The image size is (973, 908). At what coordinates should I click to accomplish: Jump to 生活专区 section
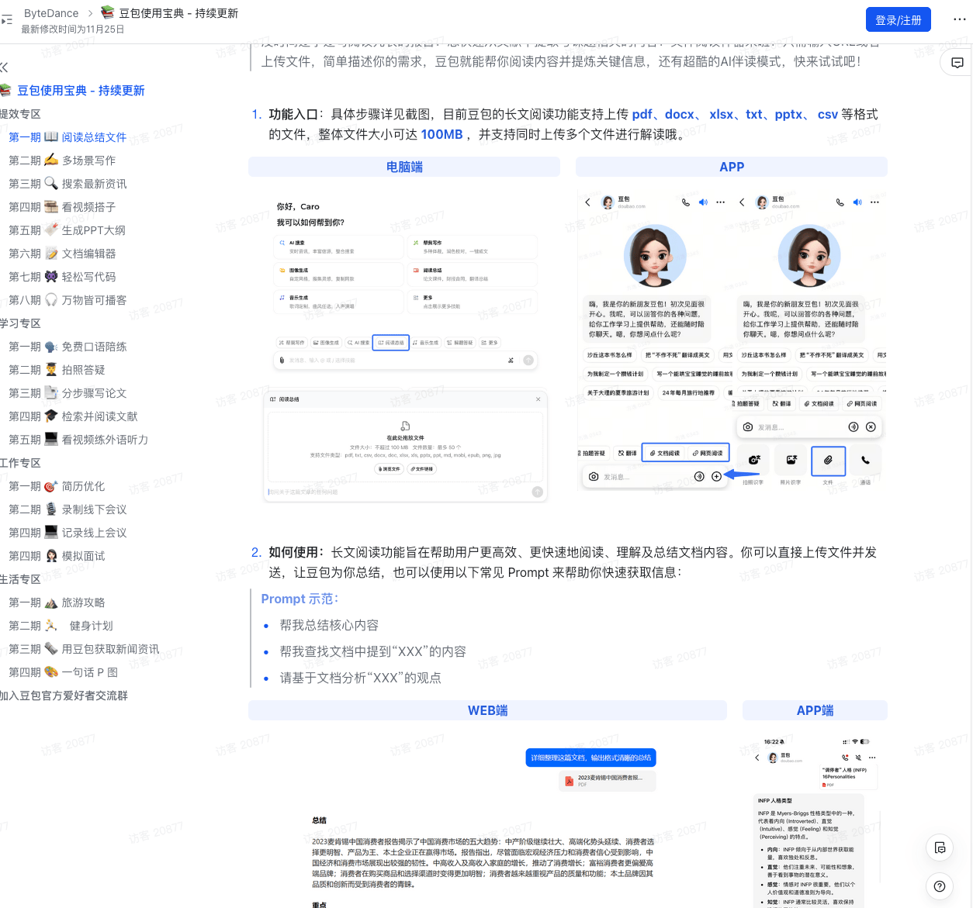click(20, 579)
